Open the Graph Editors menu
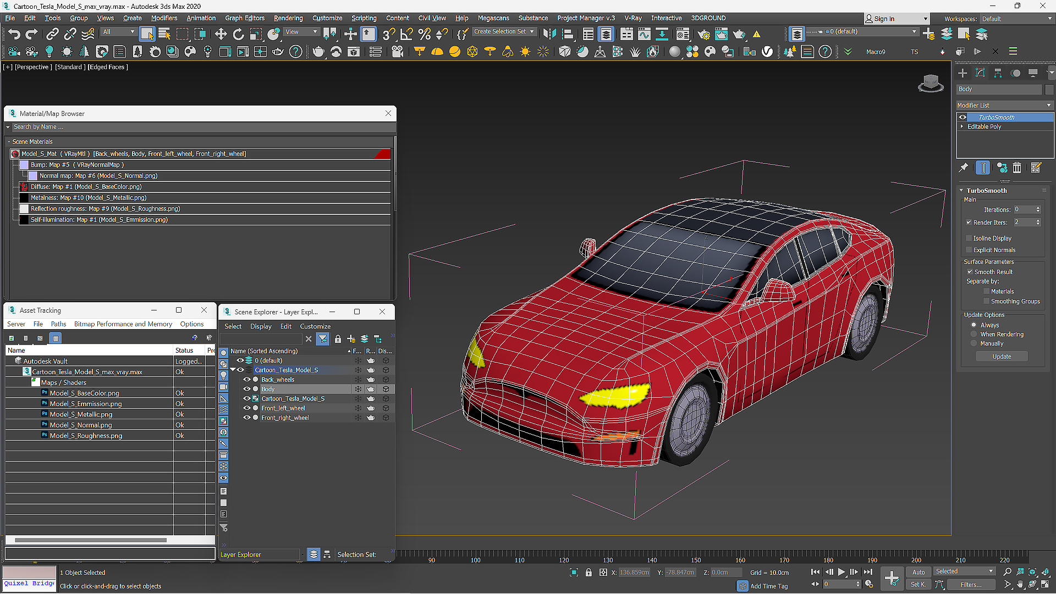1056x594 pixels. pyautogui.click(x=245, y=18)
